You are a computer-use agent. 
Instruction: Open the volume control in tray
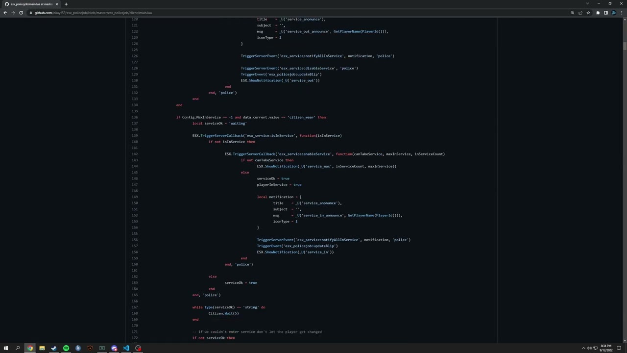coord(589,348)
